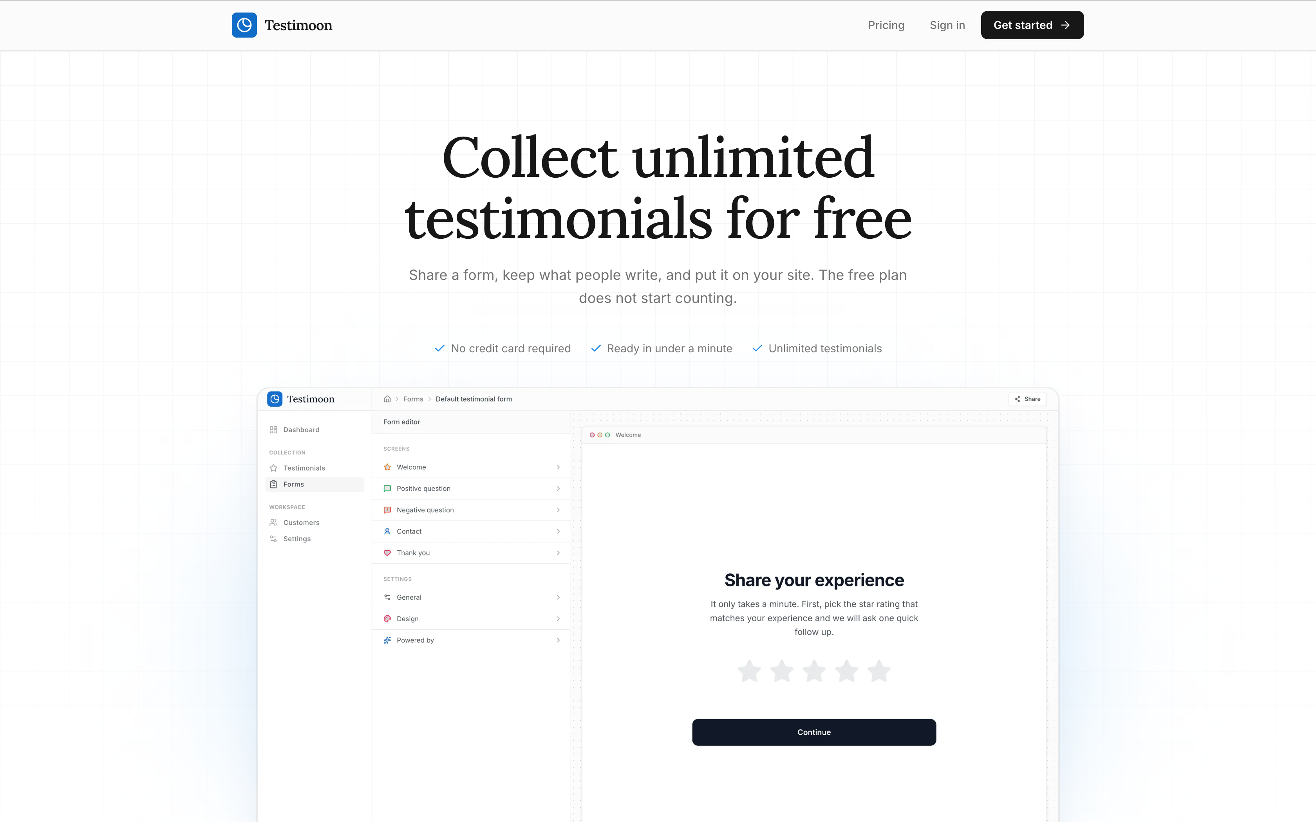The width and height of the screenshot is (1316, 822).
Task: Expand the General settings chevron
Action: [558, 597]
